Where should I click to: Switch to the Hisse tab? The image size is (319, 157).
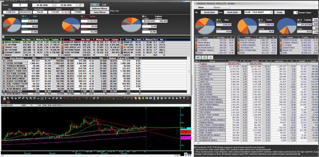pyautogui.click(x=201, y=7)
